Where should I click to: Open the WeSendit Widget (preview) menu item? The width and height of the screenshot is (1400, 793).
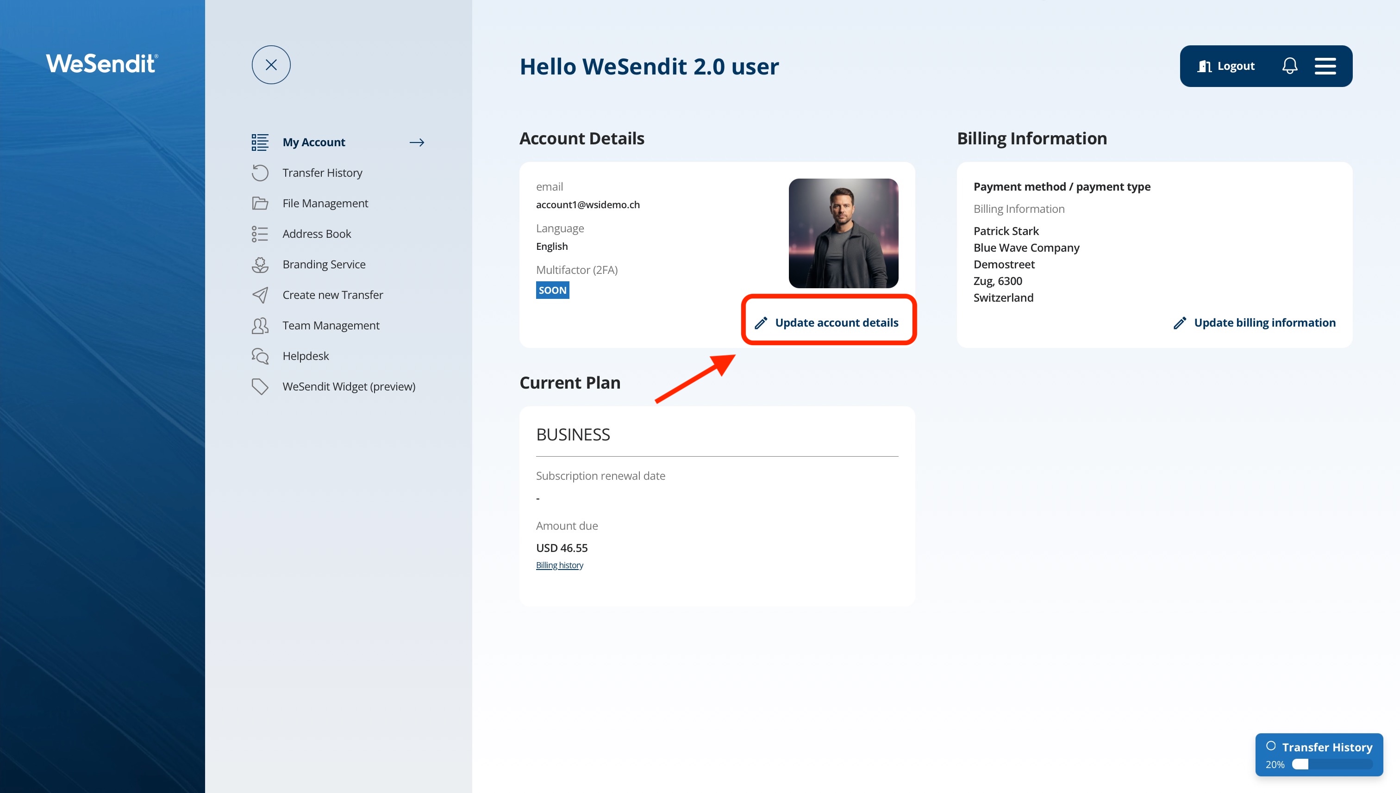point(348,386)
